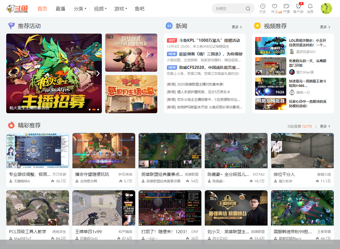Image resolution: width=340 pixels, height=249 pixels.
Task: Open stream 王牌单四1v99 thumbnail
Action: coord(104,208)
